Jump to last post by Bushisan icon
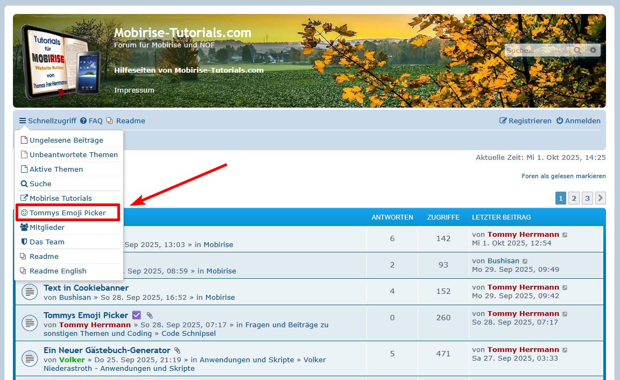Image resolution: width=620 pixels, height=380 pixels. (x=525, y=262)
